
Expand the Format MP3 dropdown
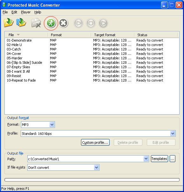52,125
